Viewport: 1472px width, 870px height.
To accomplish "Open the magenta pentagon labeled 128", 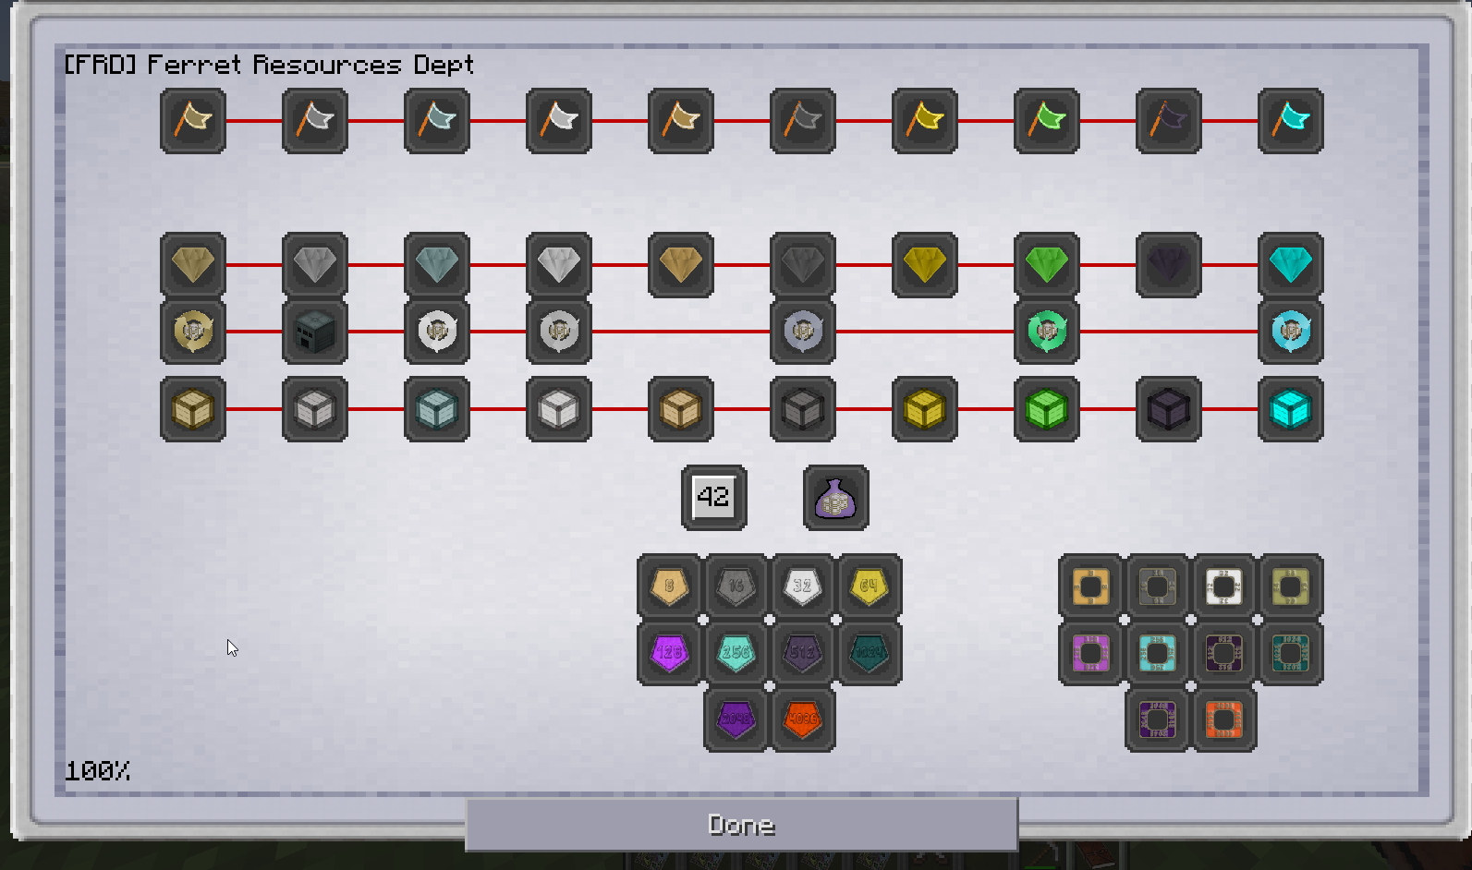I will click(x=670, y=653).
